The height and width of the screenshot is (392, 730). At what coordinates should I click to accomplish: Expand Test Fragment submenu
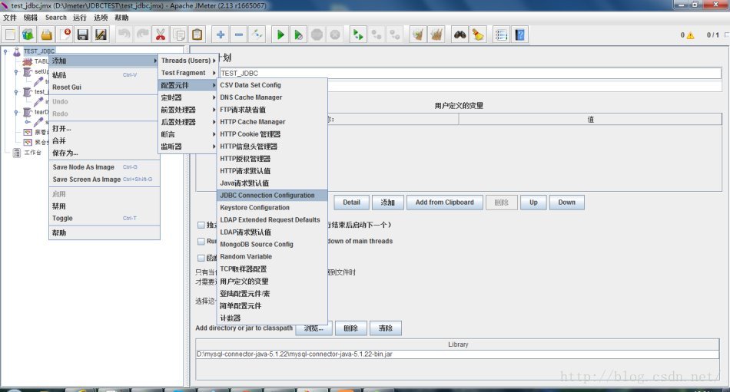pos(188,73)
